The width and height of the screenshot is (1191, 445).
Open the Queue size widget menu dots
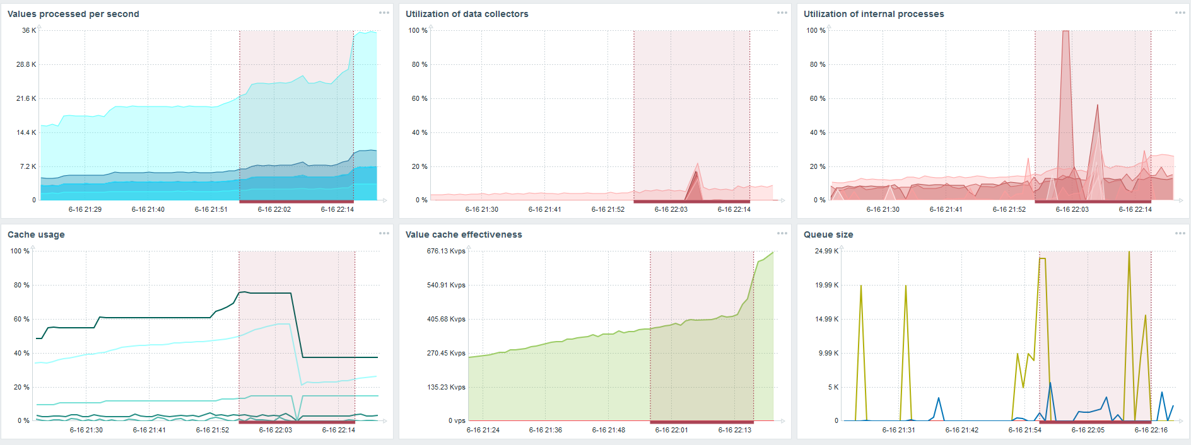[1180, 233]
